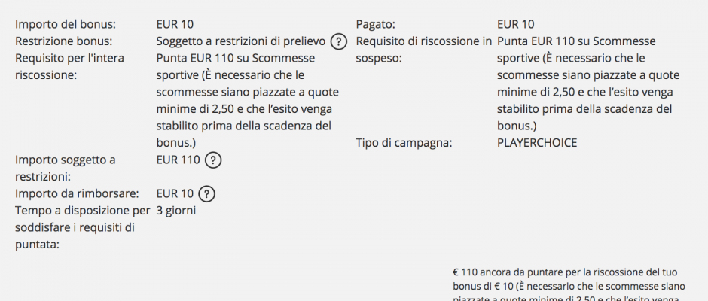Select the 'Importo da rimborsare' label
Image resolution: width=708 pixels, height=301 pixels.
click(x=77, y=194)
